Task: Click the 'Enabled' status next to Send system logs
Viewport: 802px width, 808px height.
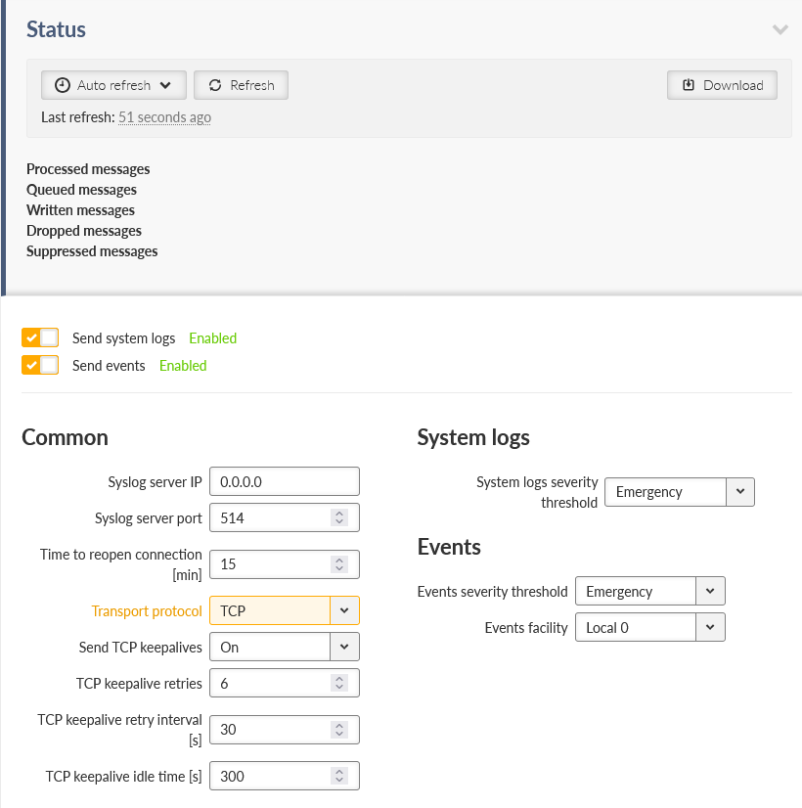Action: click(x=213, y=338)
